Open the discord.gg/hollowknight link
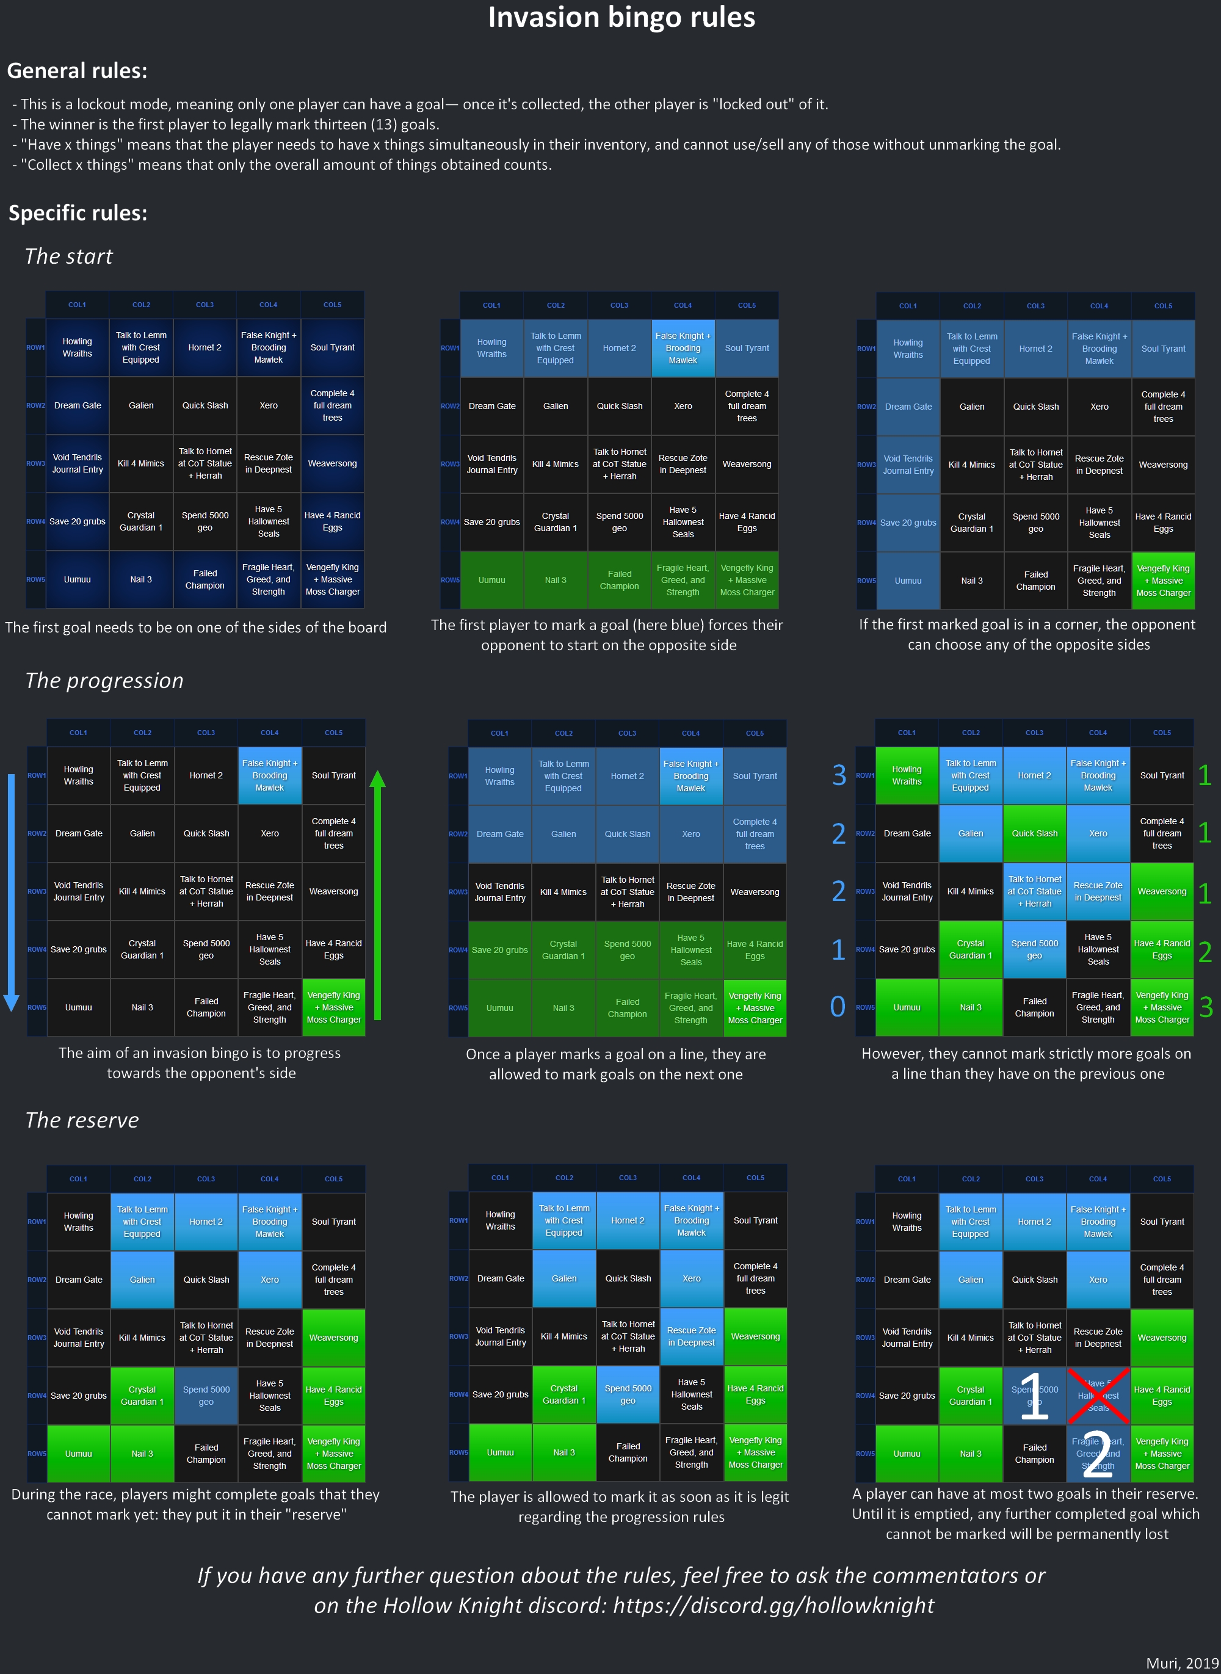The height and width of the screenshot is (1674, 1221). point(774,1605)
